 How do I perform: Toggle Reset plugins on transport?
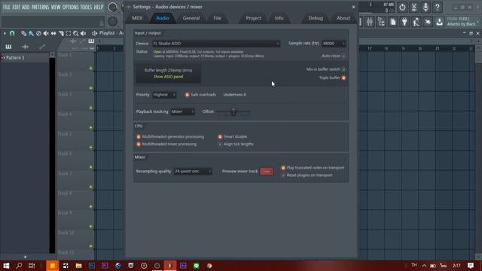(283, 175)
